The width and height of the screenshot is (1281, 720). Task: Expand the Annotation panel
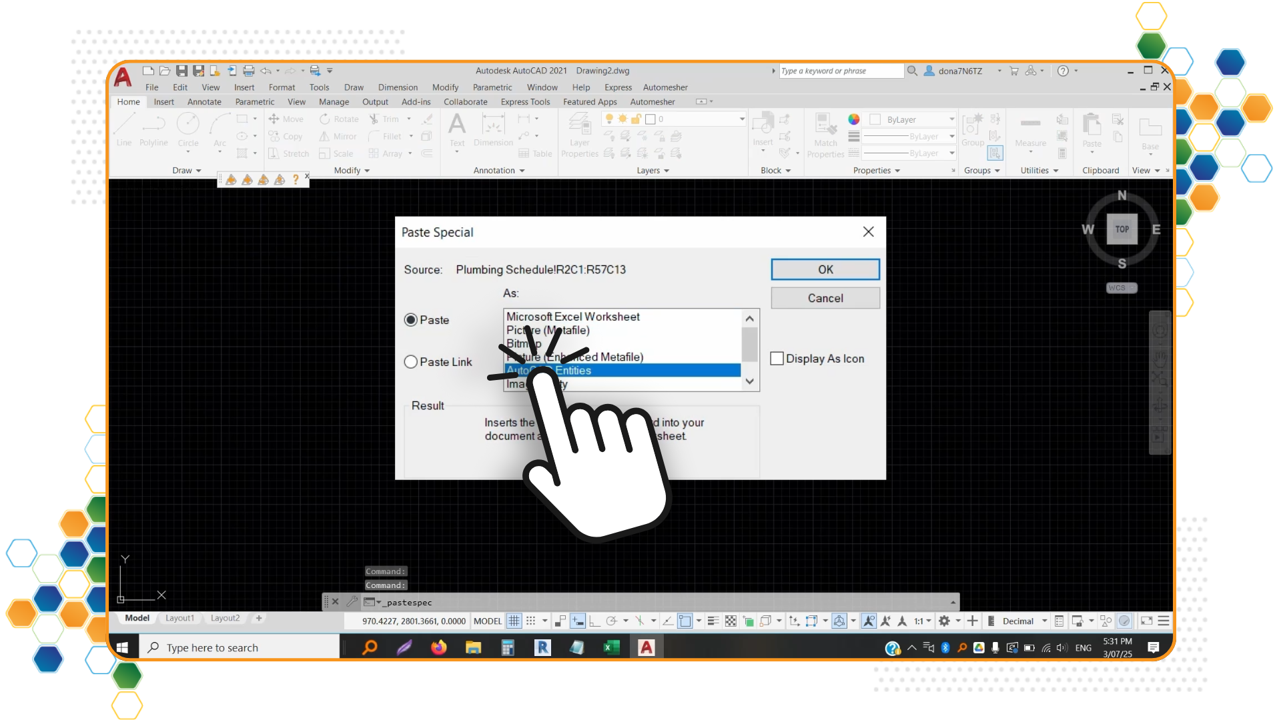coord(499,171)
